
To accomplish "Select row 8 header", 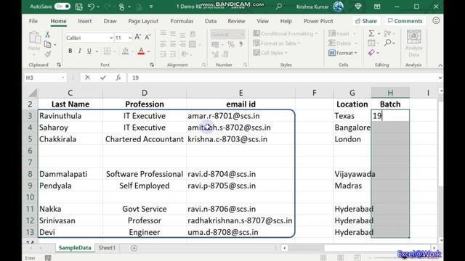I will pos(30,174).
